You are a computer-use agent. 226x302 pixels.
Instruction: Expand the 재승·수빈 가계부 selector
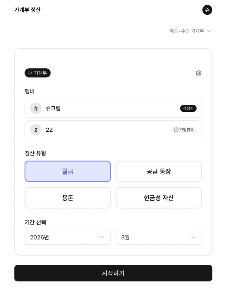point(190,31)
